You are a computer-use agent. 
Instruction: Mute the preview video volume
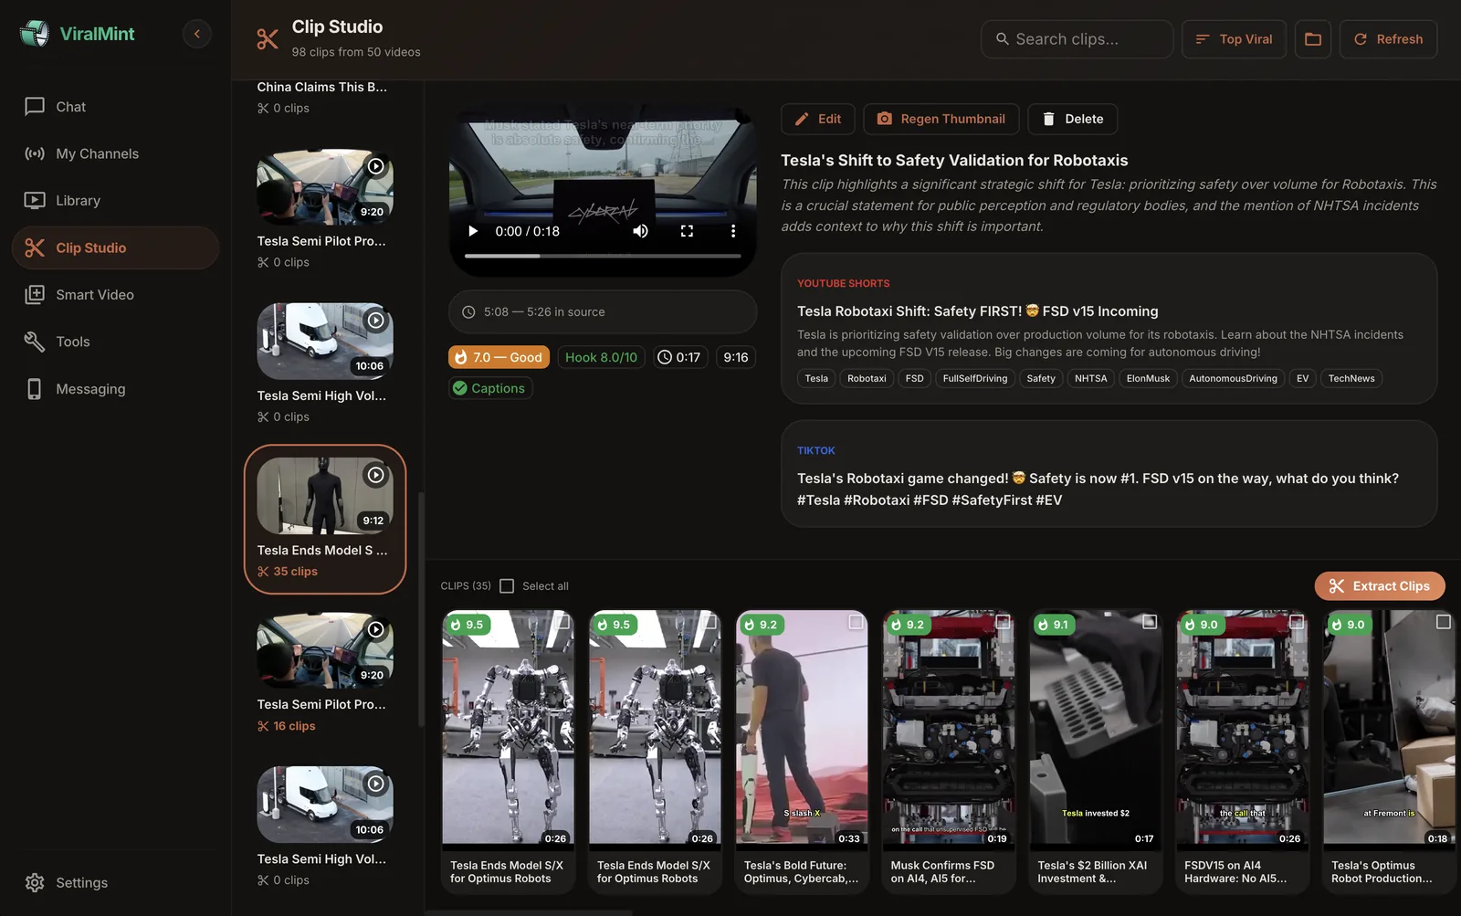point(641,231)
